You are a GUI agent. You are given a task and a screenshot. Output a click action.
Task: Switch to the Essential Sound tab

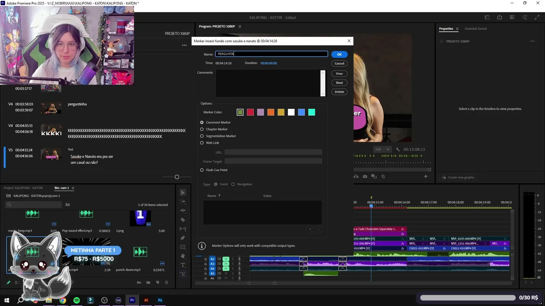pyautogui.click(x=476, y=28)
